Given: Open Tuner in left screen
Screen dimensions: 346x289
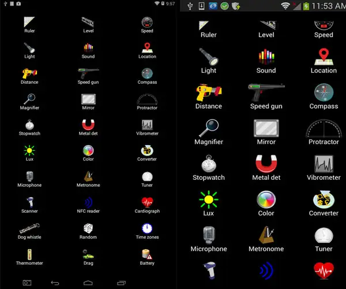Looking at the screenshot, I should [x=147, y=179].
